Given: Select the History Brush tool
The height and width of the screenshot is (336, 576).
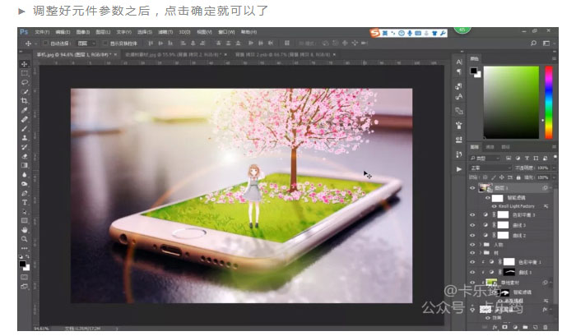Looking at the screenshot, I should pyautogui.click(x=24, y=147).
